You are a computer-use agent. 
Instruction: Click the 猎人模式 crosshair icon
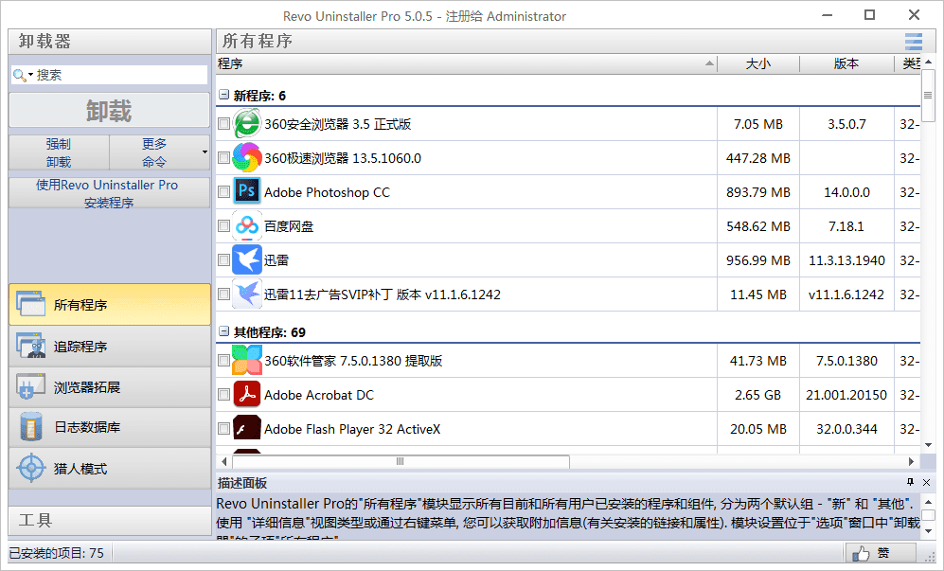30,468
